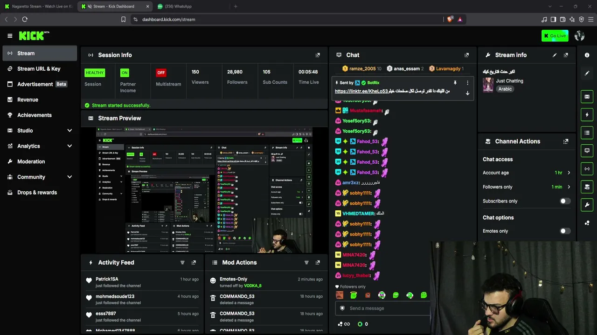Click the dots cluster icon at the bottom of the right sidebar

587,222
